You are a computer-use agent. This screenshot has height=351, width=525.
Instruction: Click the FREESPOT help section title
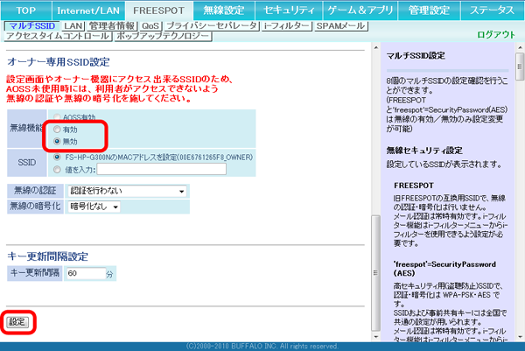coord(414,186)
